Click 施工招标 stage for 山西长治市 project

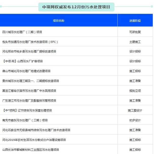click(x=135, y=150)
